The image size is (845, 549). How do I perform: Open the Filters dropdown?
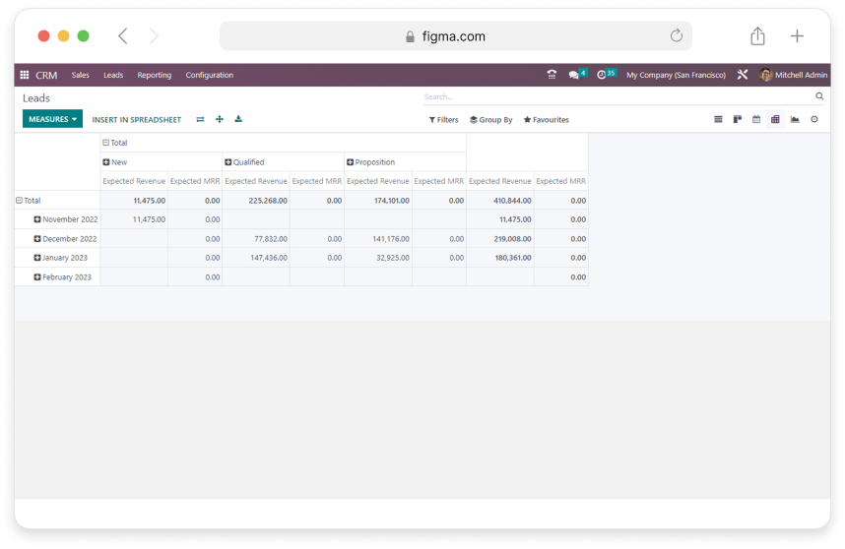[x=443, y=119]
